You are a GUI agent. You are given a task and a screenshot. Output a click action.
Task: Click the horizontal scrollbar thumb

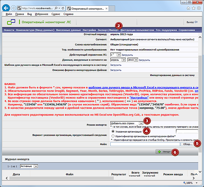click(x=62, y=178)
